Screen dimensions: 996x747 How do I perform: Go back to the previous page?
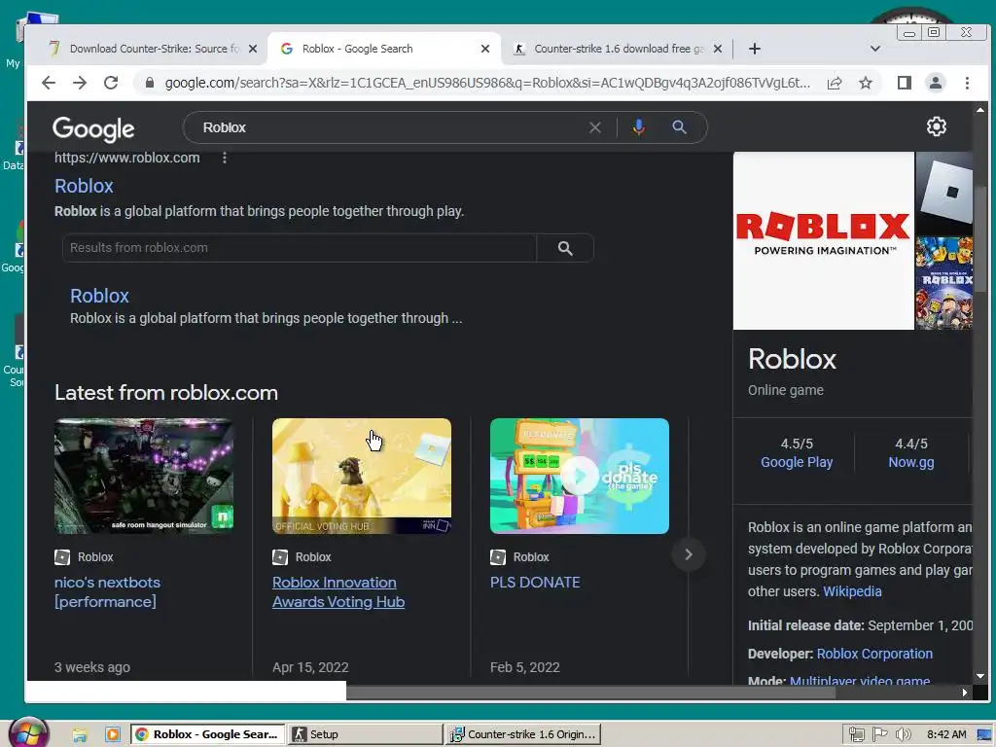tap(49, 83)
